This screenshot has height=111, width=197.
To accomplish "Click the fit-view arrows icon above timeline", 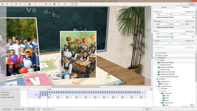I will pyautogui.click(x=151, y=89).
